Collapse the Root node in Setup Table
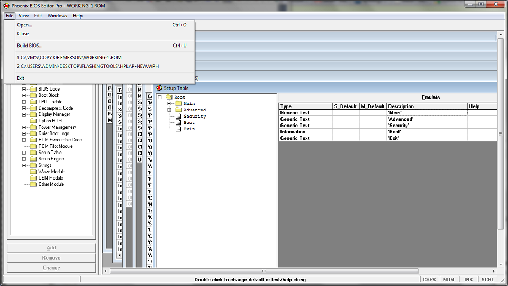508x286 pixels. coord(160,97)
